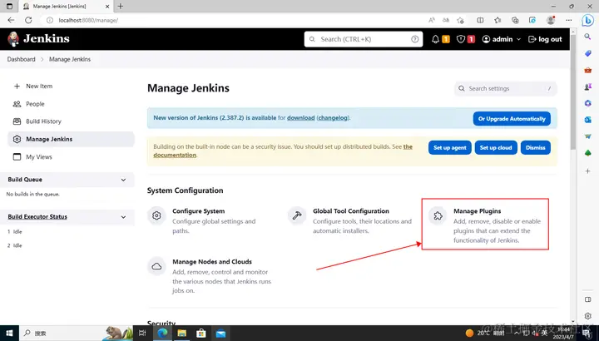
Task: Click the My Views window icon
Action: (x=17, y=156)
